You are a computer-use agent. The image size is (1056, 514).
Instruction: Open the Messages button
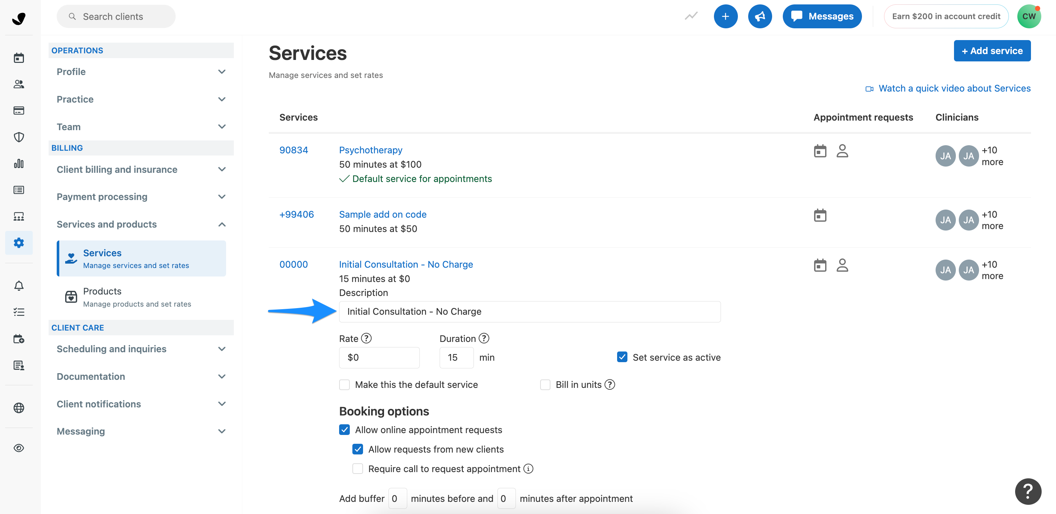(x=821, y=17)
